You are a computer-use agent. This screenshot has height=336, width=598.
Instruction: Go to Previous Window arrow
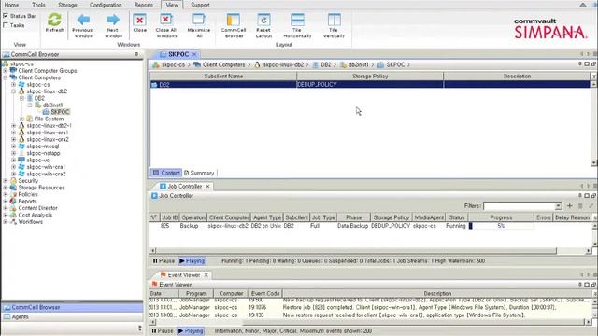(x=83, y=20)
